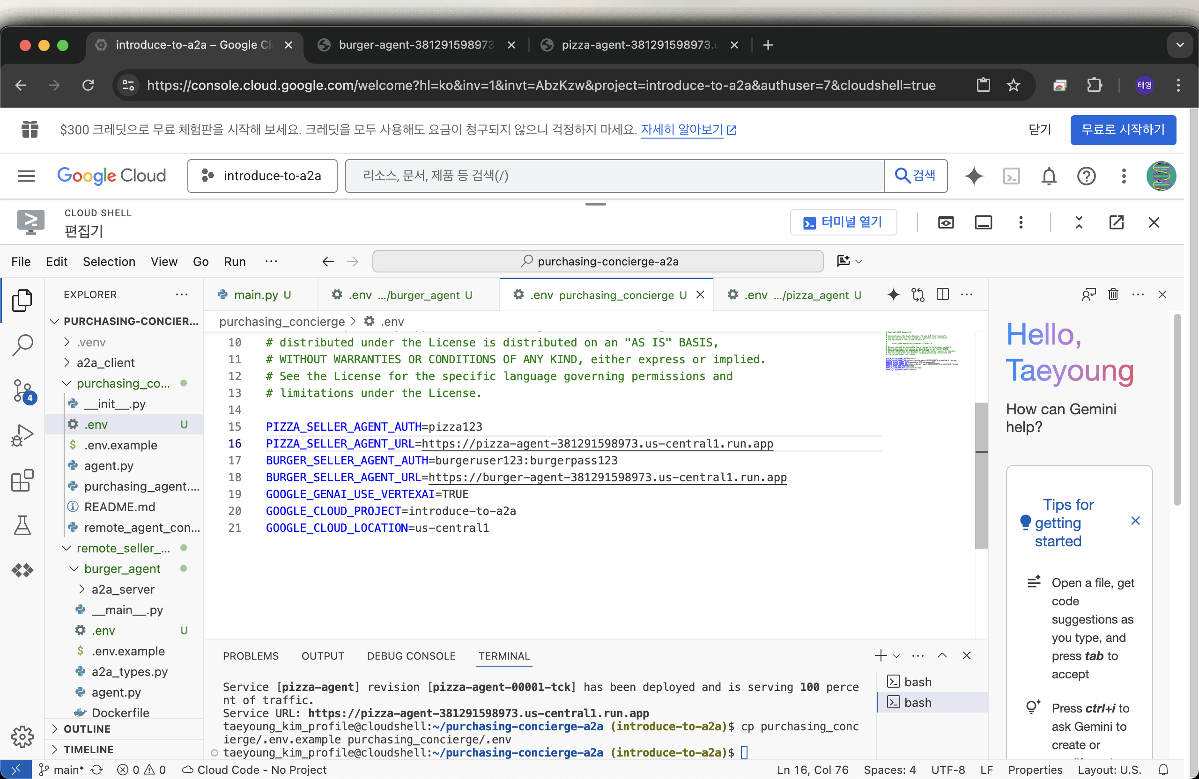
Task: Open browser extensions puzzle icon
Action: [1094, 85]
